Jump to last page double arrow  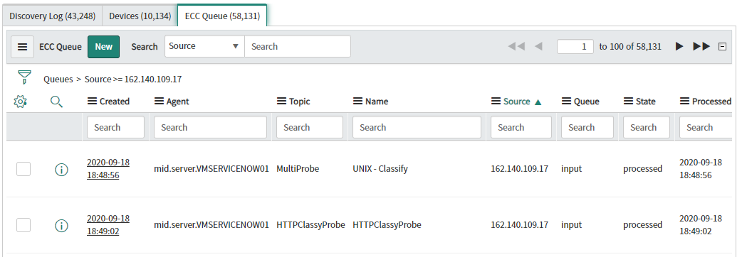coord(701,47)
